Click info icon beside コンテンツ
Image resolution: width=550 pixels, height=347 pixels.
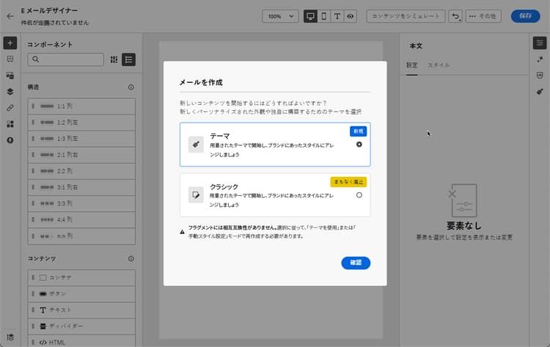(x=131, y=258)
